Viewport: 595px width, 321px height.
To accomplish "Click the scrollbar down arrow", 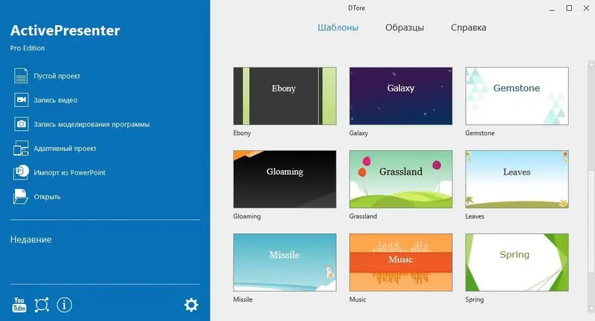I will point(591,309).
